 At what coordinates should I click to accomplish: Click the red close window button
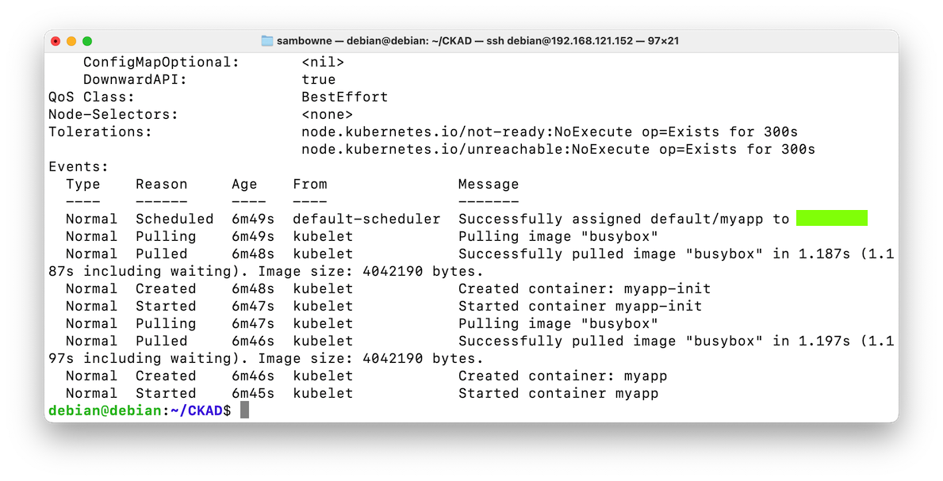(x=56, y=41)
